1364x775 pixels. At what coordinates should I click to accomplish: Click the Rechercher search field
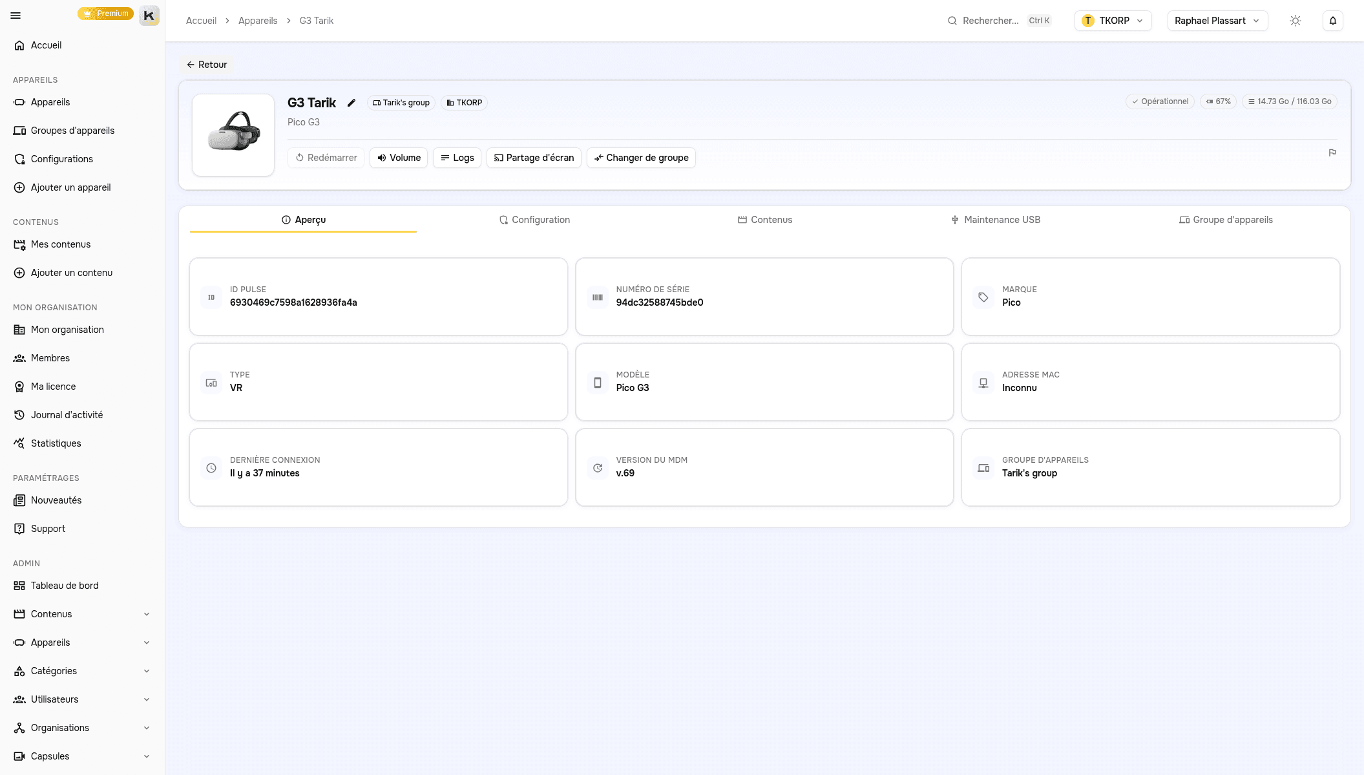pyautogui.click(x=999, y=21)
